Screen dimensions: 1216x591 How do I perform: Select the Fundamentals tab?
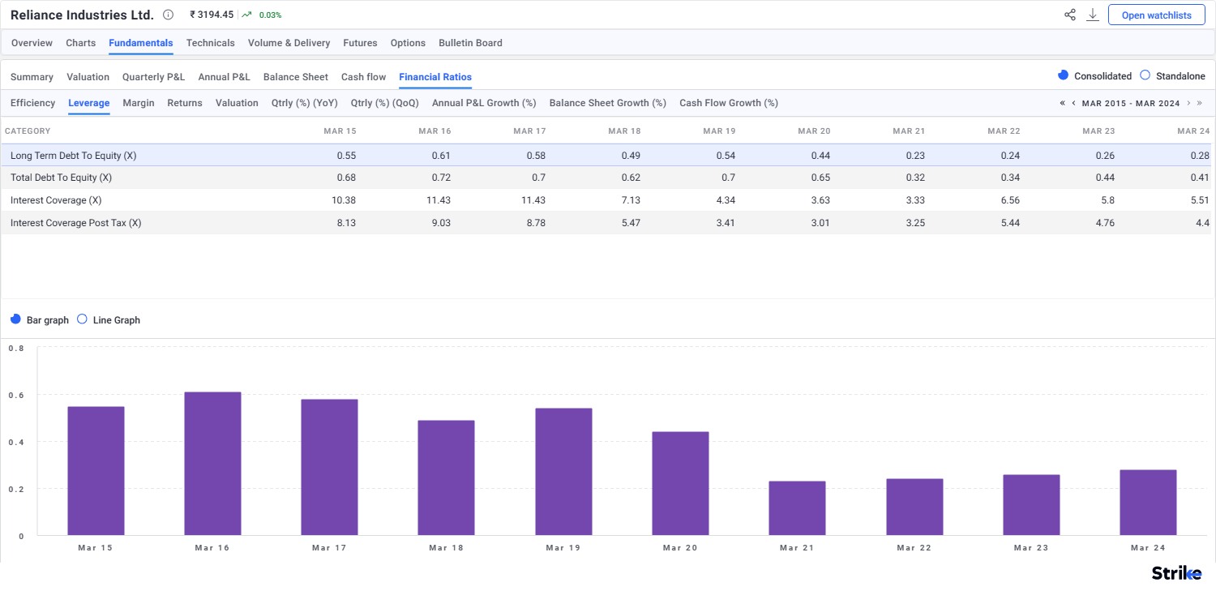coord(141,43)
